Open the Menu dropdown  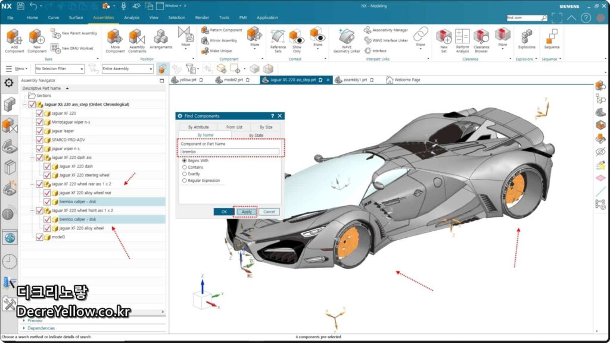(x=17, y=69)
